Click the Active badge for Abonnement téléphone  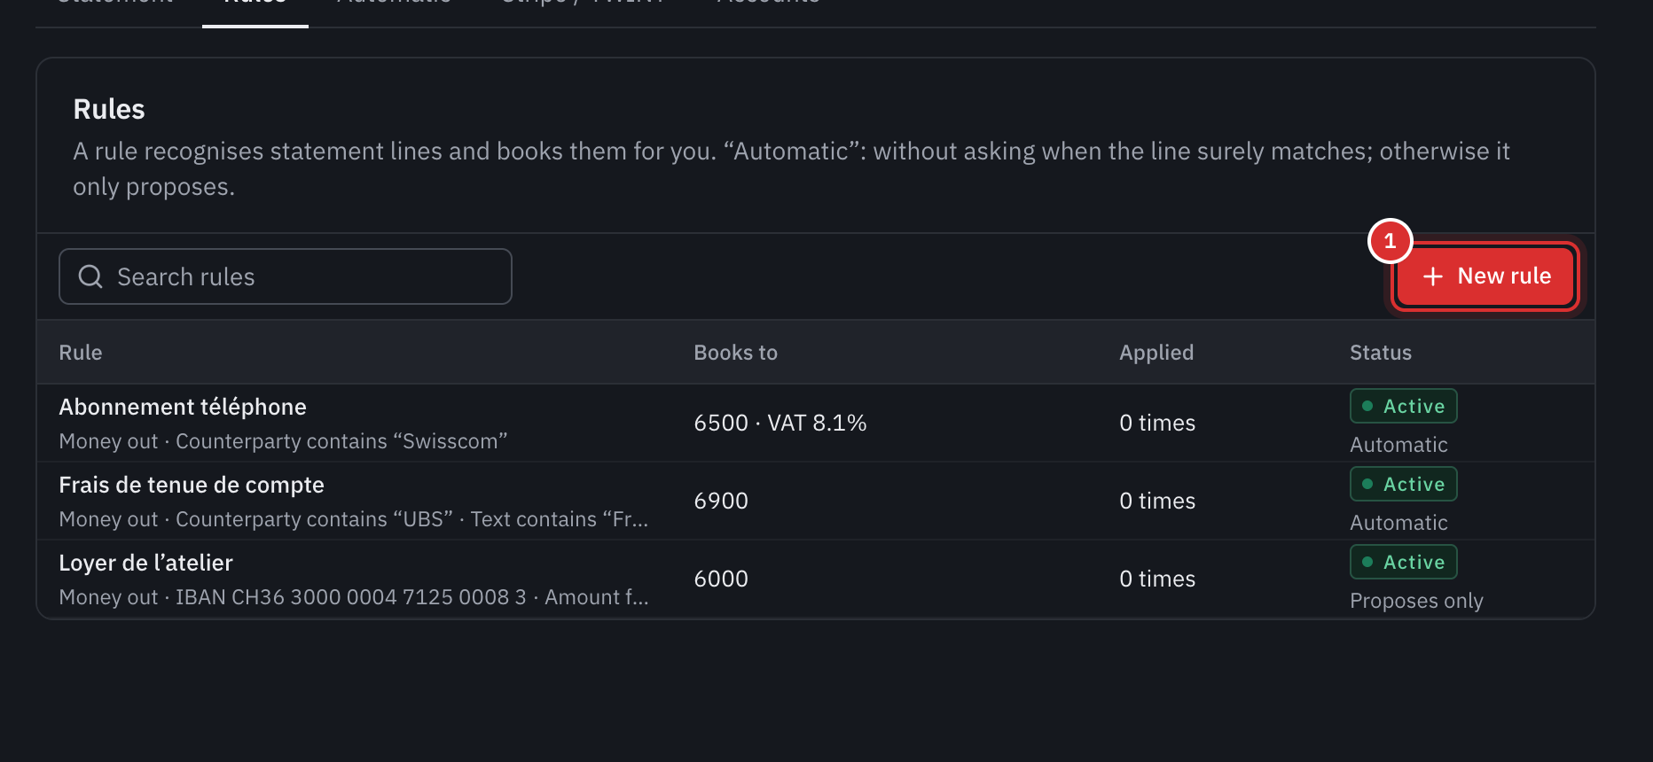[1404, 406]
